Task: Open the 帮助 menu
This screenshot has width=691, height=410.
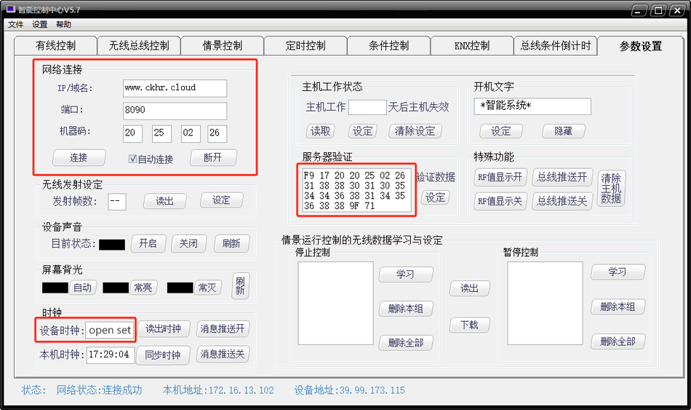Action: pos(63,24)
